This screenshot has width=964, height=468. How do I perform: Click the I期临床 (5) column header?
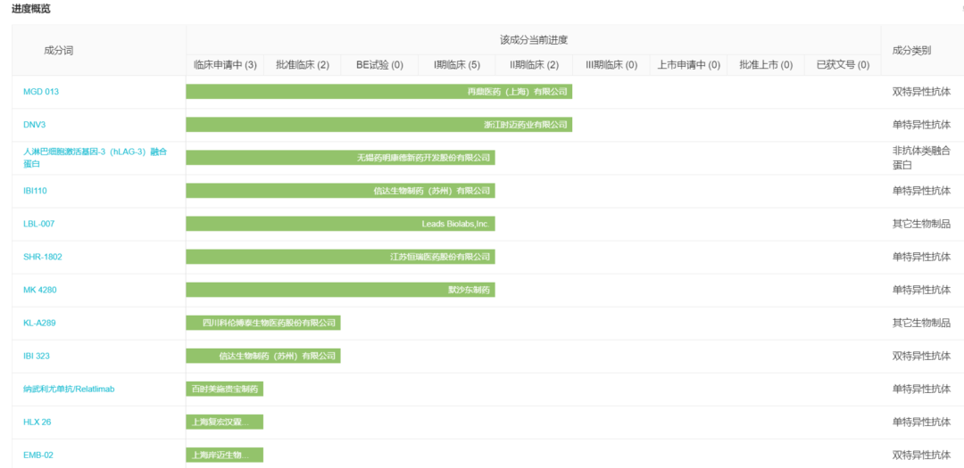pyautogui.click(x=457, y=65)
